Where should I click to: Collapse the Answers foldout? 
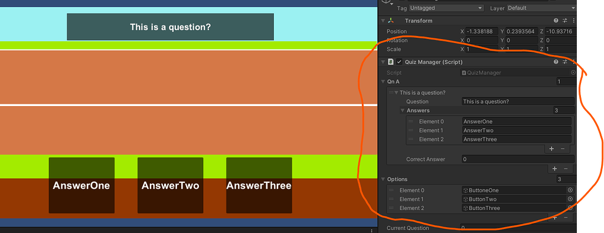click(403, 110)
